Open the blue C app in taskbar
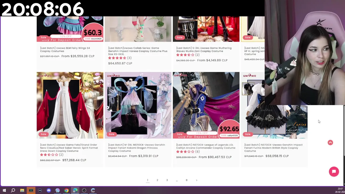The height and width of the screenshot is (194, 345). [93, 190]
